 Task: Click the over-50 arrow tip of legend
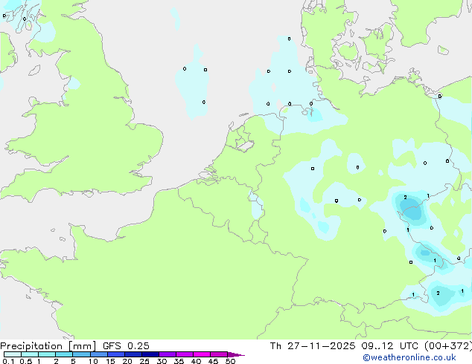236,354
